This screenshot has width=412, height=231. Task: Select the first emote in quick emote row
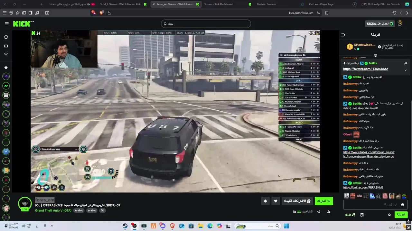click(x=346, y=196)
